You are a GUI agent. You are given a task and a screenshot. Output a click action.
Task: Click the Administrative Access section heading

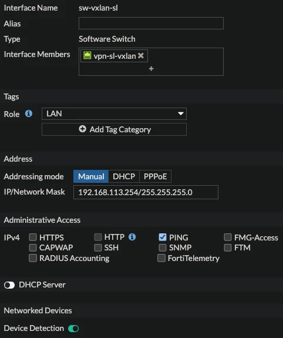tap(42, 220)
